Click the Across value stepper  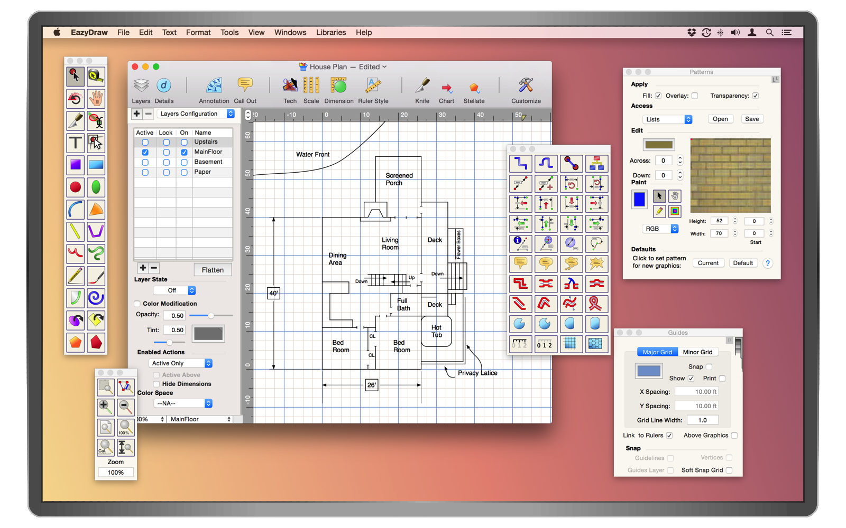(x=680, y=161)
